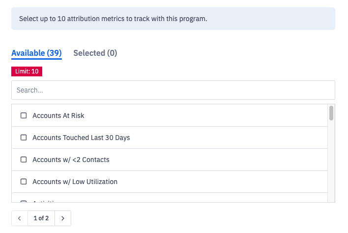This screenshot has height=233, width=348.
Task: Select the Accounts w/ Low Utilization checkbox
Action: 24,182
